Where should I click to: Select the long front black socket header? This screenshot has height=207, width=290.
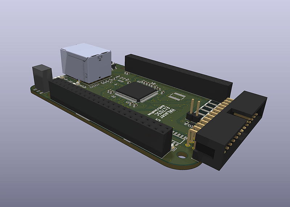point(109,113)
